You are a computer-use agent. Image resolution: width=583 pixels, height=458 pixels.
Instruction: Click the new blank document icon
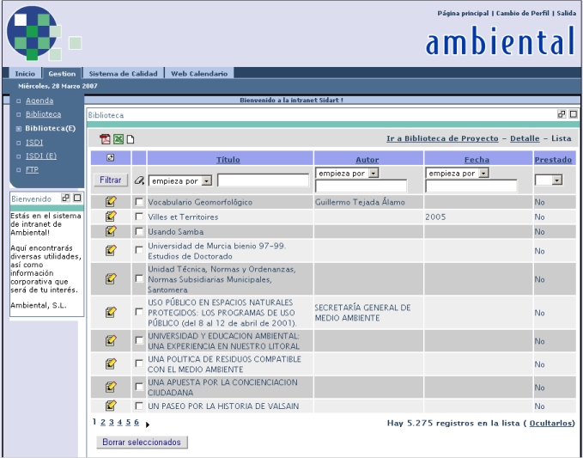click(131, 139)
